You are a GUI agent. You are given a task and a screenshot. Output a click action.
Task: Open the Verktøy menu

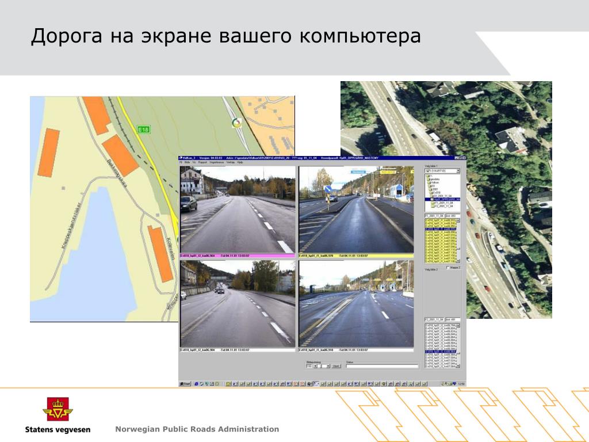point(230,162)
